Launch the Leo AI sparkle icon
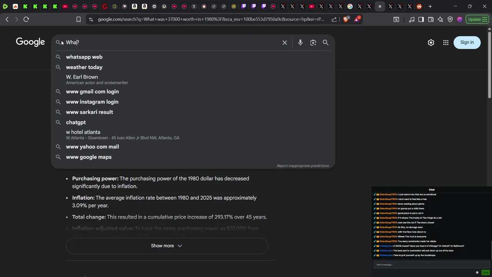Screen dimensions: 492x277 click(440, 19)
